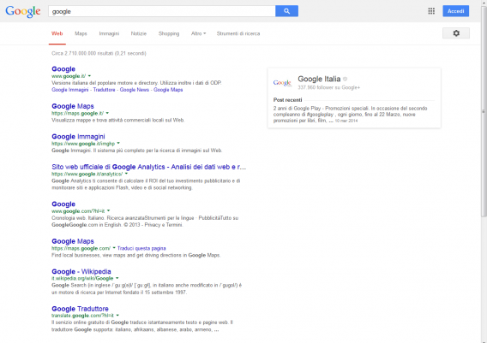Switch to the Maps tab
The height and width of the screenshot is (343, 487).
(x=81, y=33)
